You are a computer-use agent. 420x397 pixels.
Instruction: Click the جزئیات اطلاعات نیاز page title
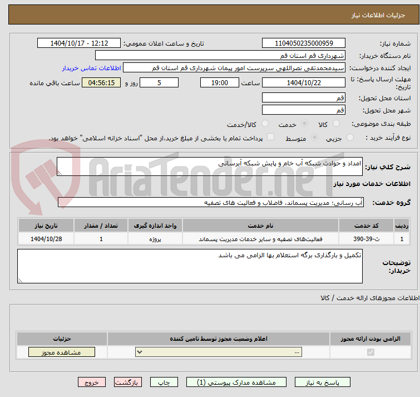[378, 15]
